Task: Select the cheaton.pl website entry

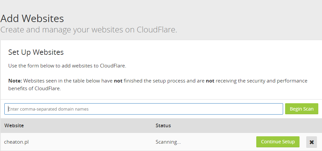Action: pyautogui.click(x=16, y=142)
